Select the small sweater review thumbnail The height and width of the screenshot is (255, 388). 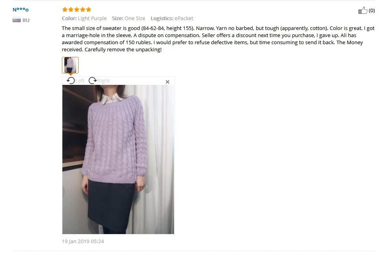(70, 65)
